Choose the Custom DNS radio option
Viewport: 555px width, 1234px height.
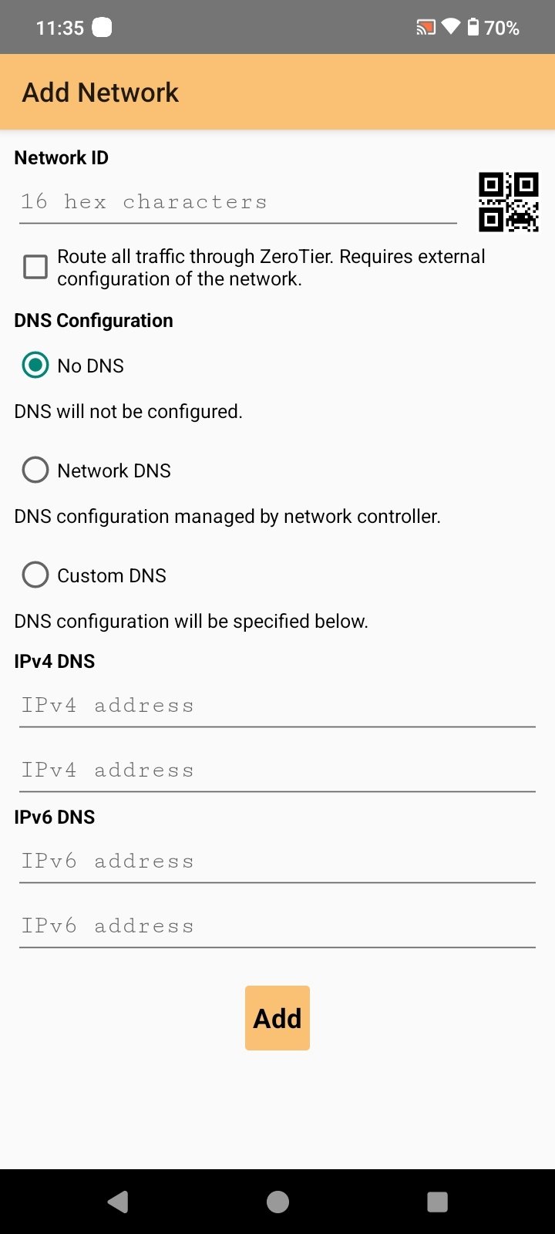(35, 575)
